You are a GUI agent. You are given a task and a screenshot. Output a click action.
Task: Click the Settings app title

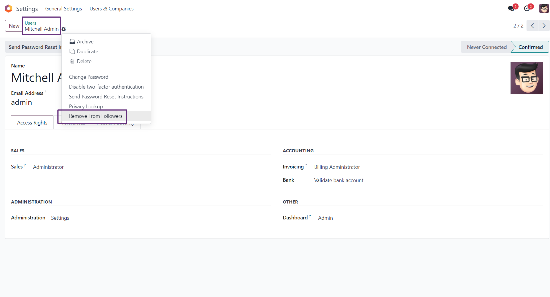tap(27, 9)
